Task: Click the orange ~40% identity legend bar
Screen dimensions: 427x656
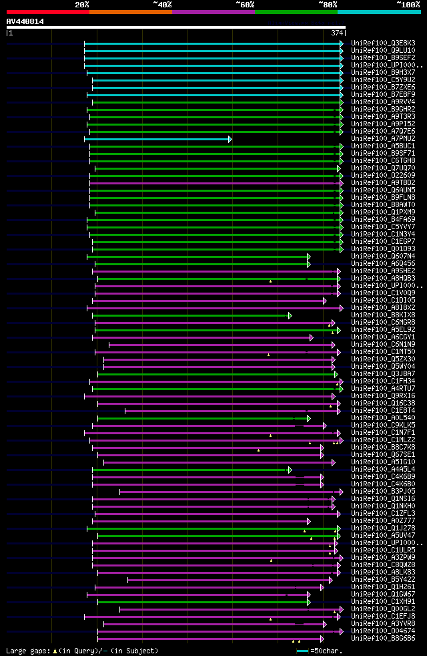Action: coord(131,12)
